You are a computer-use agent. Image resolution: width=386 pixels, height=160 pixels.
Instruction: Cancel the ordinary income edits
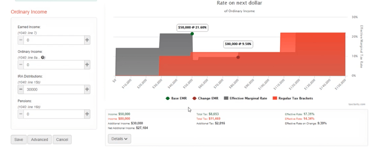click(62, 139)
